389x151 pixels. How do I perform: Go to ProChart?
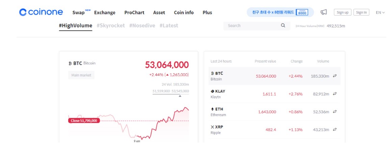pyautogui.click(x=134, y=12)
